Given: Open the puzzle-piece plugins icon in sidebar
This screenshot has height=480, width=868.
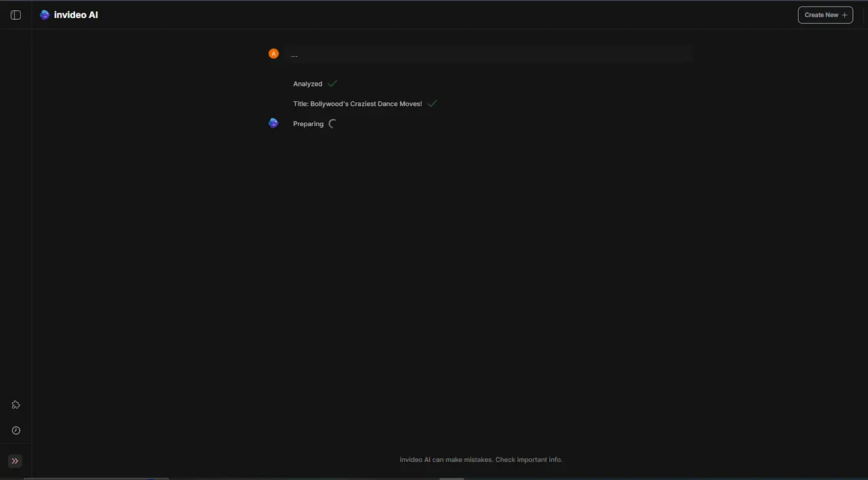Looking at the screenshot, I should [x=16, y=405].
